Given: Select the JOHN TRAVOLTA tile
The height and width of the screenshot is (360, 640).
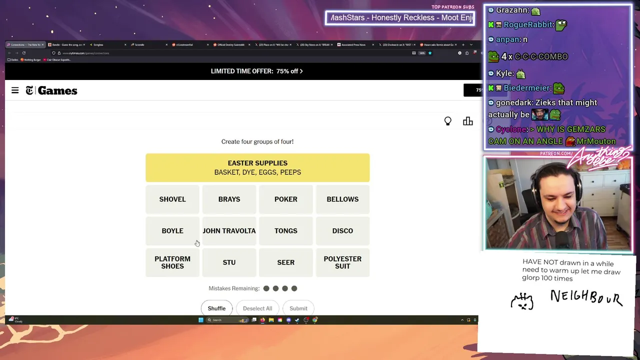Looking at the screenshot, I should [229, 230].
